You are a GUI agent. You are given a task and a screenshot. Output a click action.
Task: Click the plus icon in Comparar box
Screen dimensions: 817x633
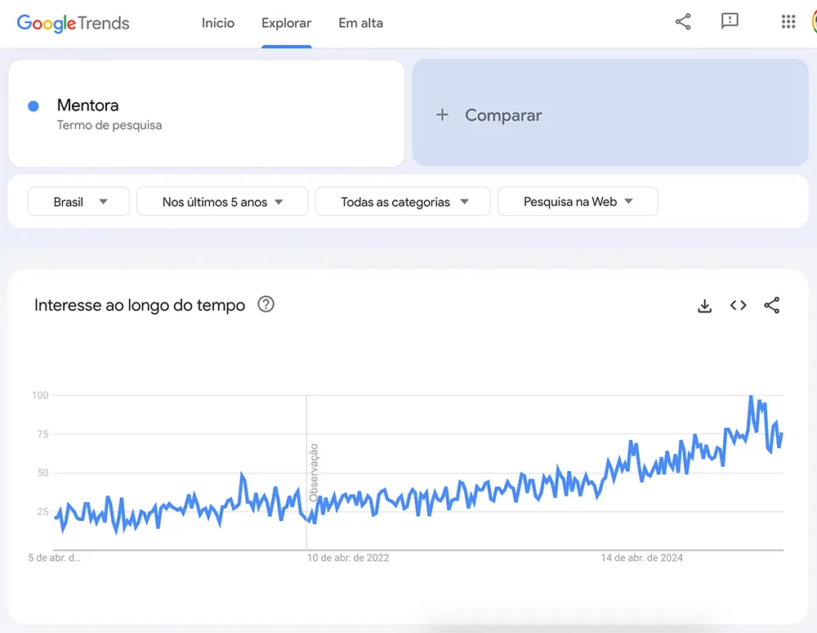442,114
